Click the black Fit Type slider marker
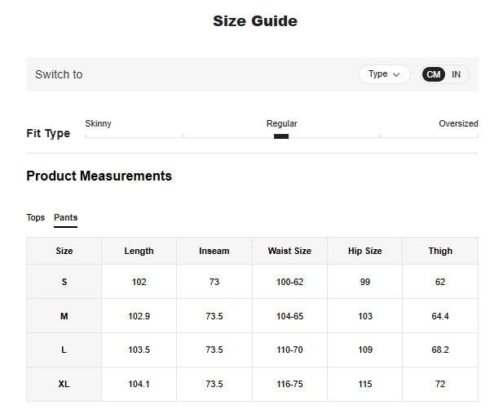503x410 pixels. tap(281, 136)
